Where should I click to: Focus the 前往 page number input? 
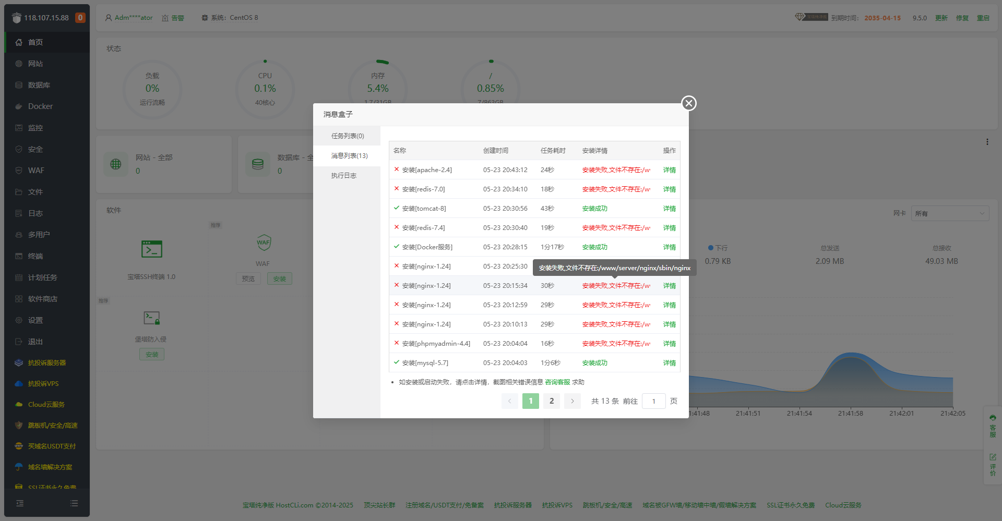click(653, 401)
